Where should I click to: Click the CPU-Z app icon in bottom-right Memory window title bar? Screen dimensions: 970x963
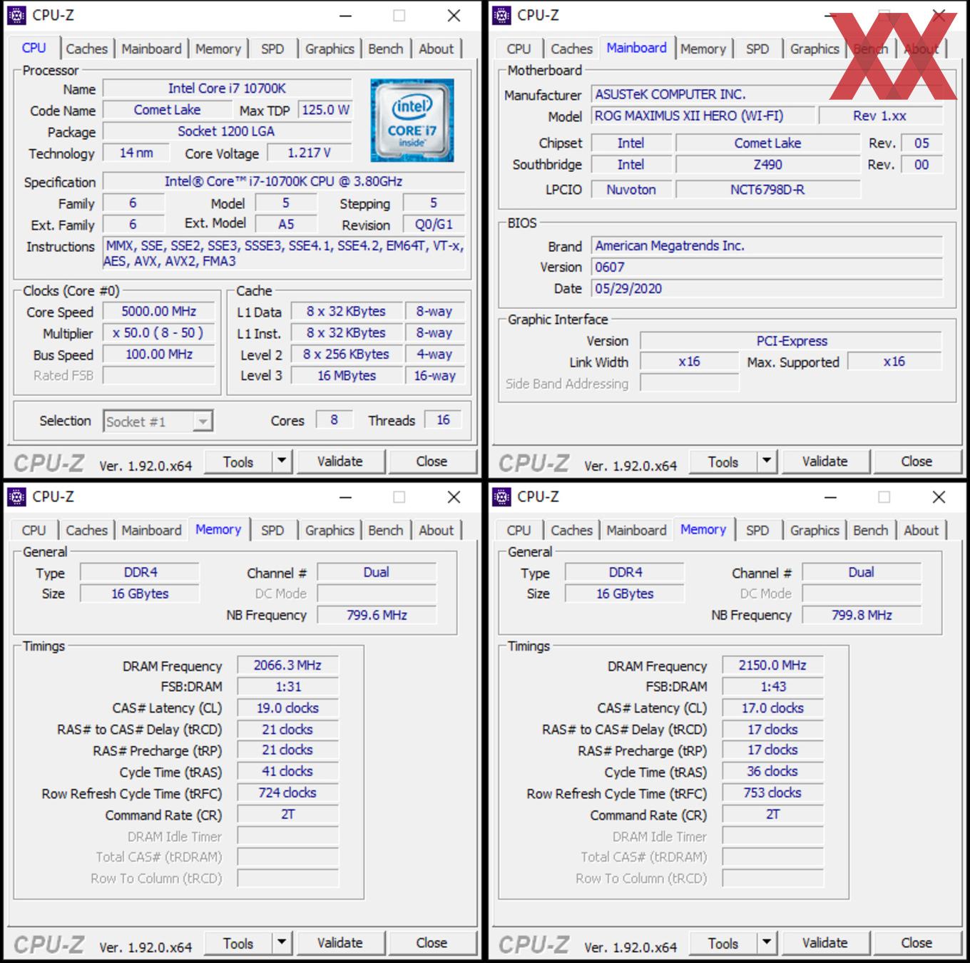tap(502, 496)
